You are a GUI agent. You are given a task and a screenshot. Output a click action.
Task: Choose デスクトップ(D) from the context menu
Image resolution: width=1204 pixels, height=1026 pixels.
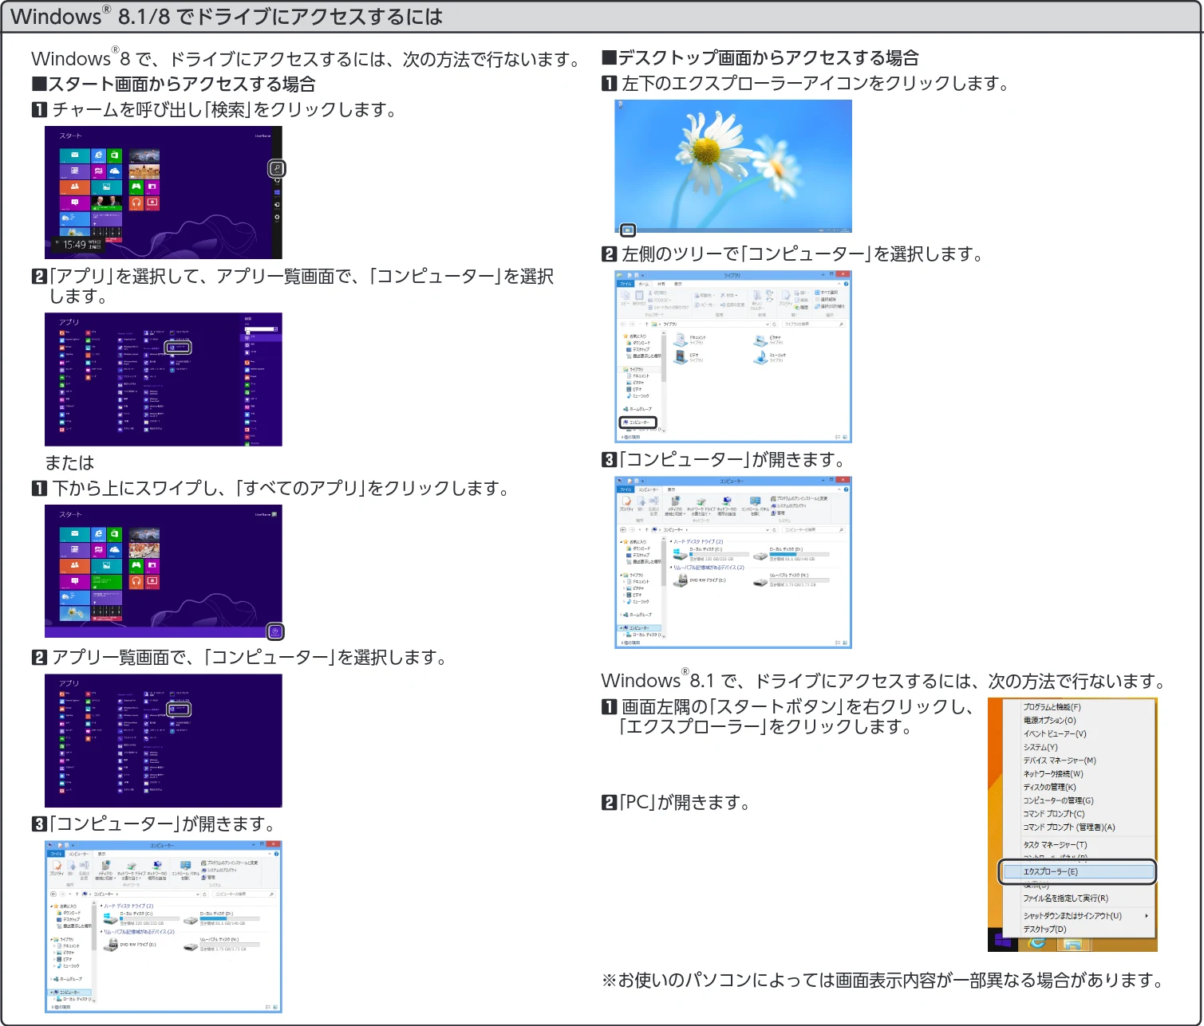[1044, 929]
